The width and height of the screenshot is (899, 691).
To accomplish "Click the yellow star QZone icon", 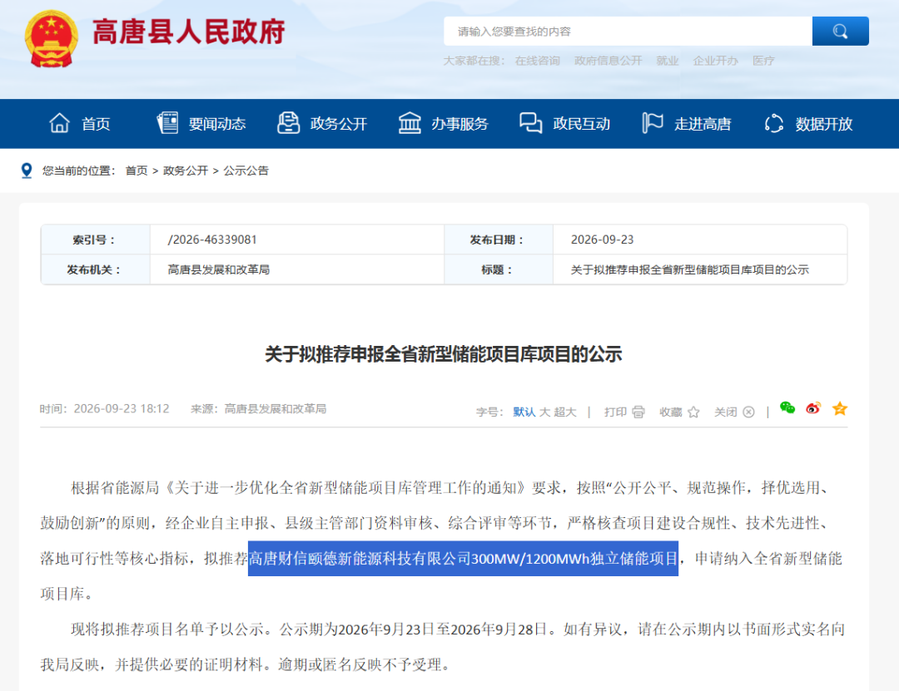I will pos(839,408).
